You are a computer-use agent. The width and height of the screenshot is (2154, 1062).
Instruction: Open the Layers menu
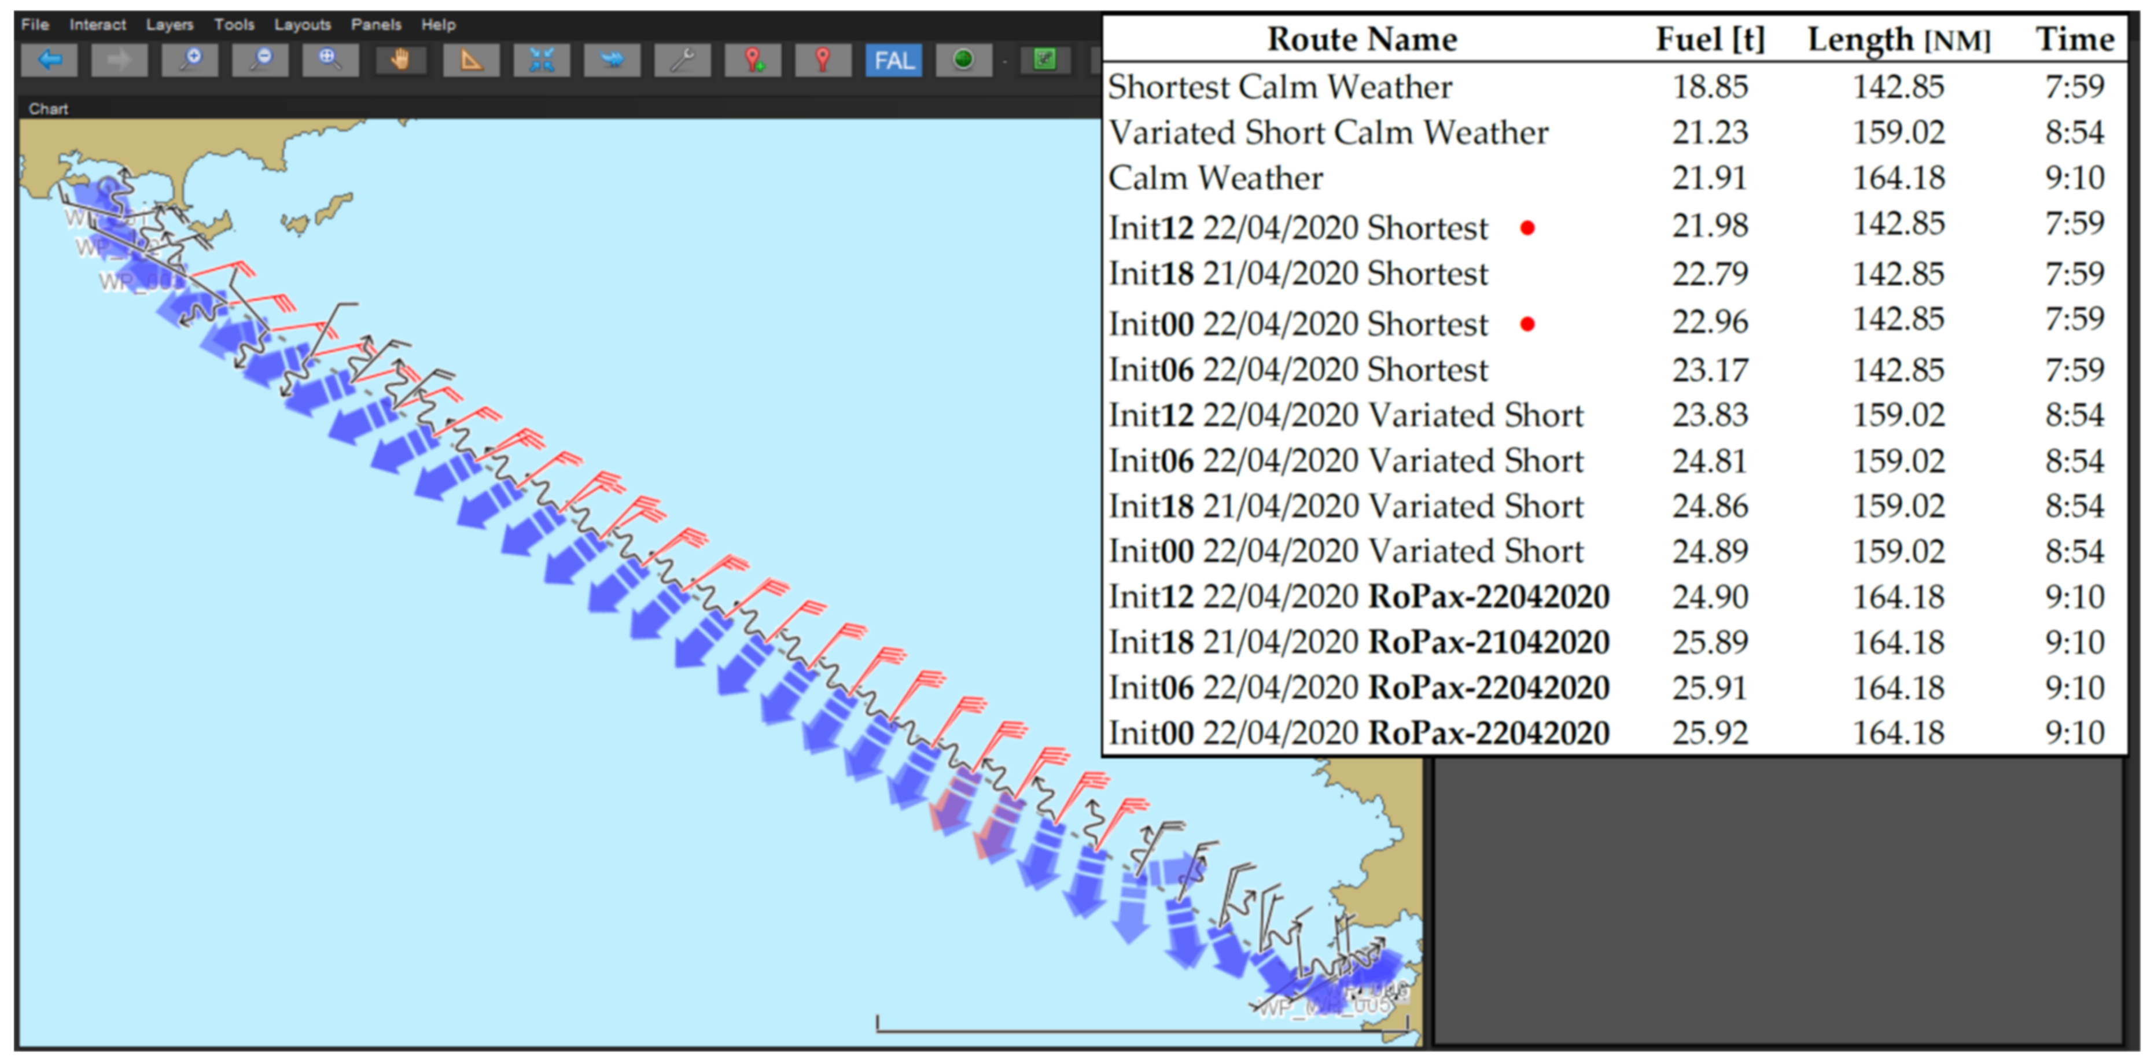pos(170,24)
